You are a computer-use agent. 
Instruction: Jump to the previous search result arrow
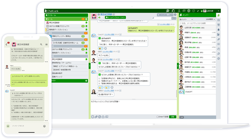click(173, 18)
